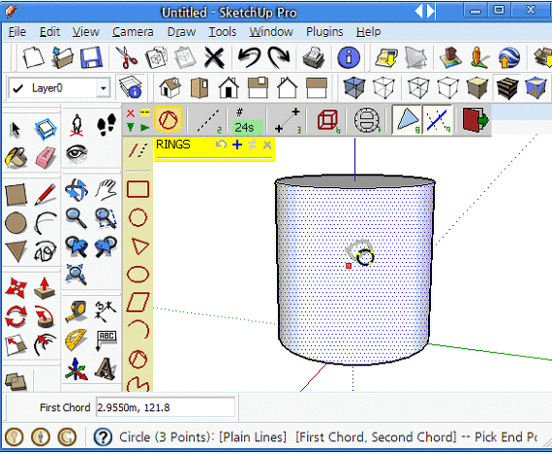
Task: Activate the Follow Me tool
Action: coord(45,316)
